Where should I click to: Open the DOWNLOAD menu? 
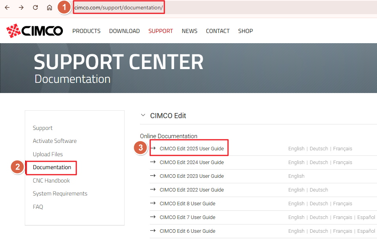pyautogui.click(x=124, y=31)
